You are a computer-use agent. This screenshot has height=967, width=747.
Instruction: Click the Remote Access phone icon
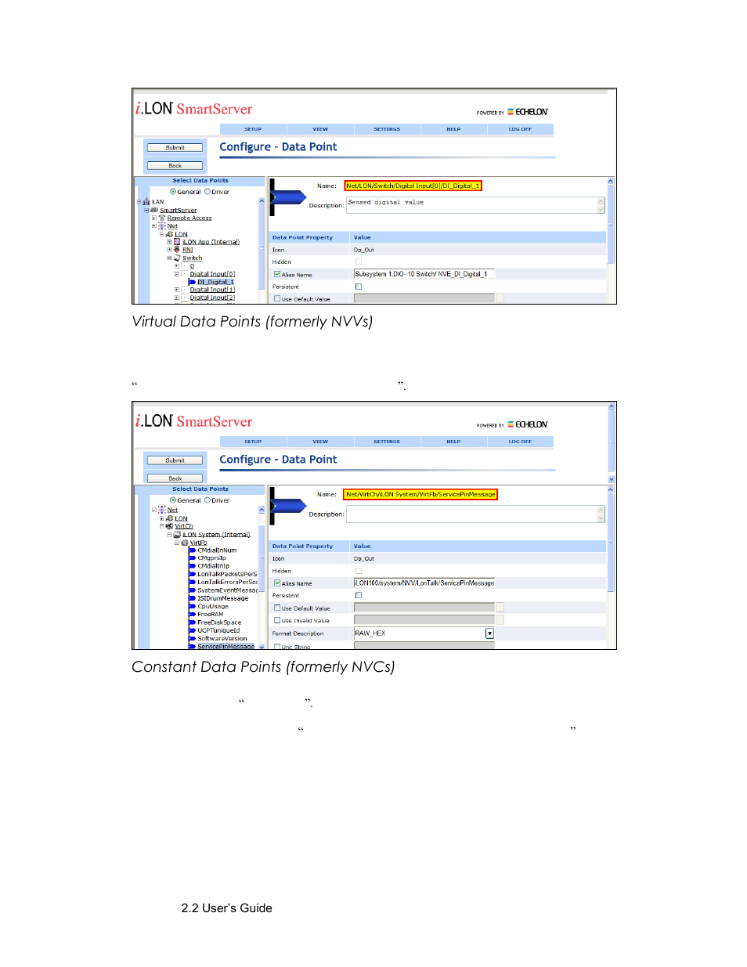pyautogui.click(x=162, y=218)
